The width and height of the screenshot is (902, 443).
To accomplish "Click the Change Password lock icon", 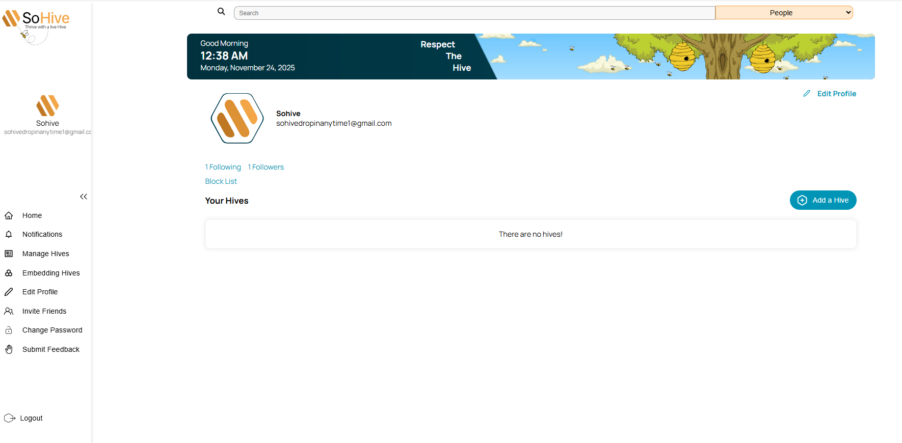I will coord(9,330).
